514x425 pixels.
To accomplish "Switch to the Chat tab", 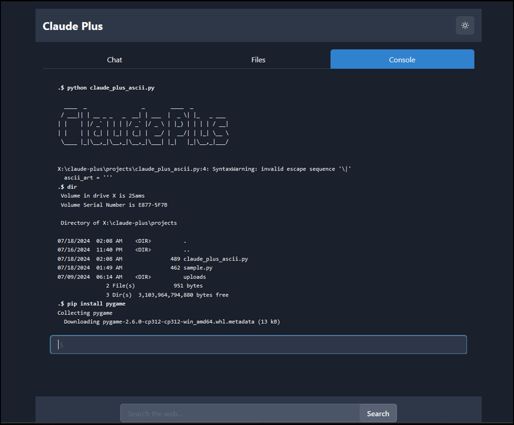I will click(x=115, y=60).
